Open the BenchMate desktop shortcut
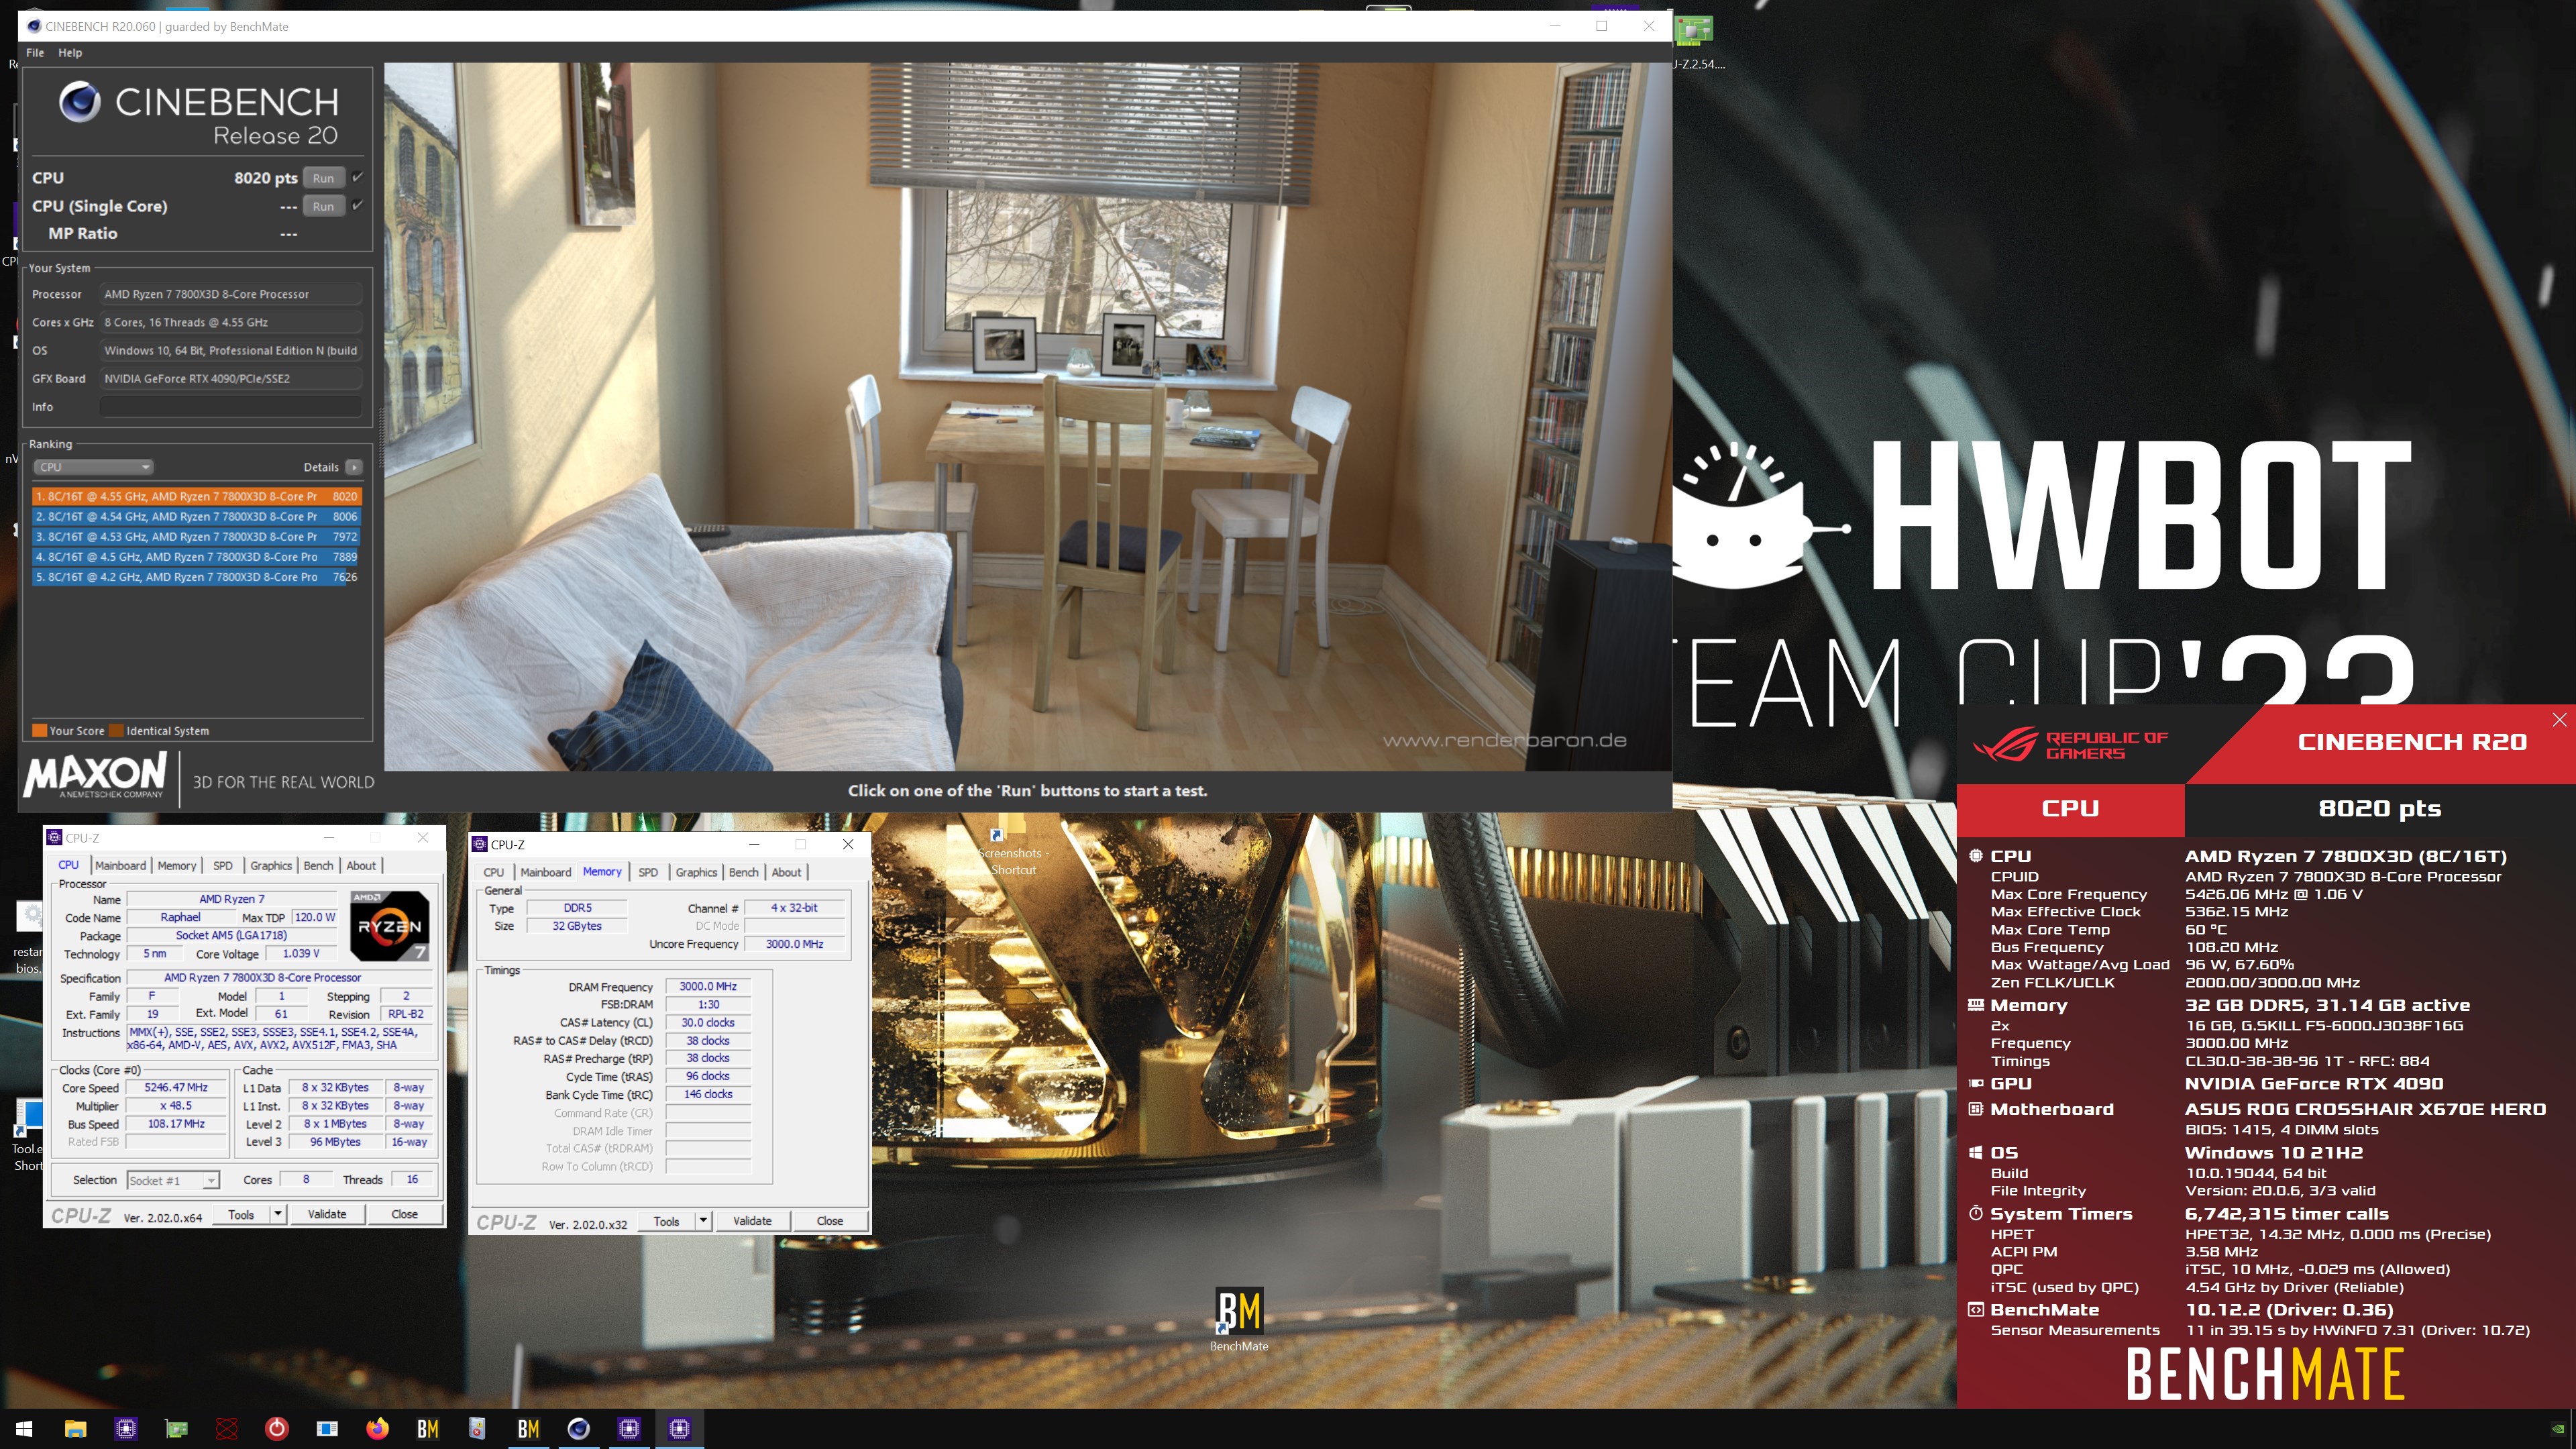The height and width of the screenshot is (1449, 2576). pos(1239,1320)
